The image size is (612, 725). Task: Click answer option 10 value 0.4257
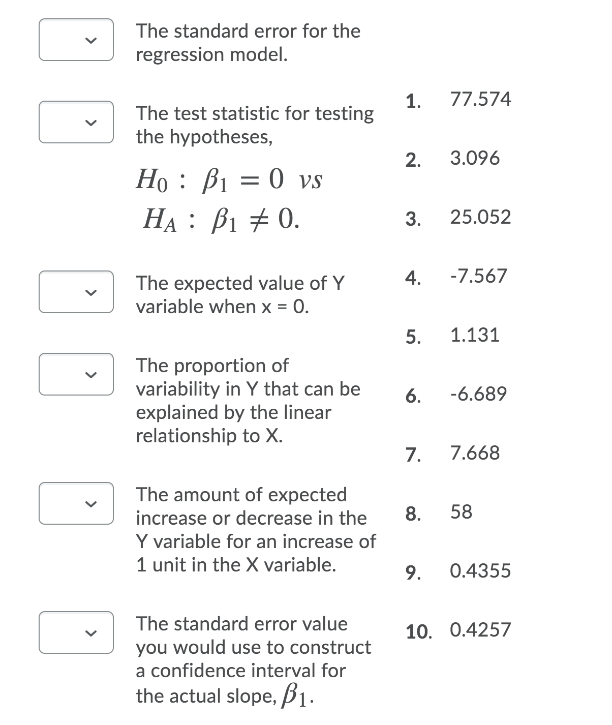[x=480, y=630]
